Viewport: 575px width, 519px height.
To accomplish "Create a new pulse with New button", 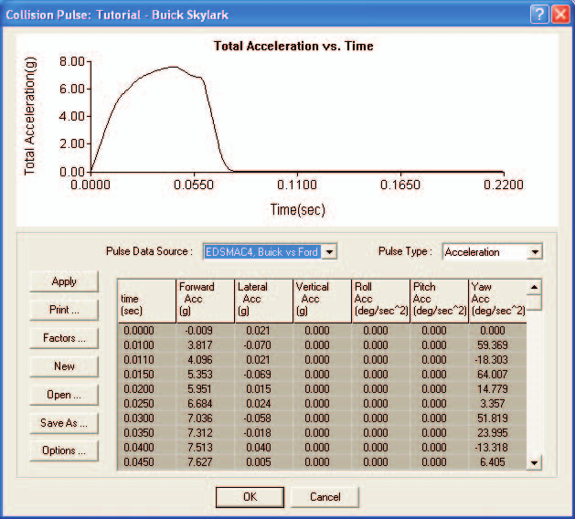I will [x=64, y=366].
